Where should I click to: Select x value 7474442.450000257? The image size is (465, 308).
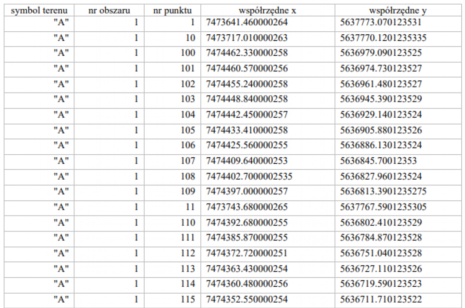247,115
